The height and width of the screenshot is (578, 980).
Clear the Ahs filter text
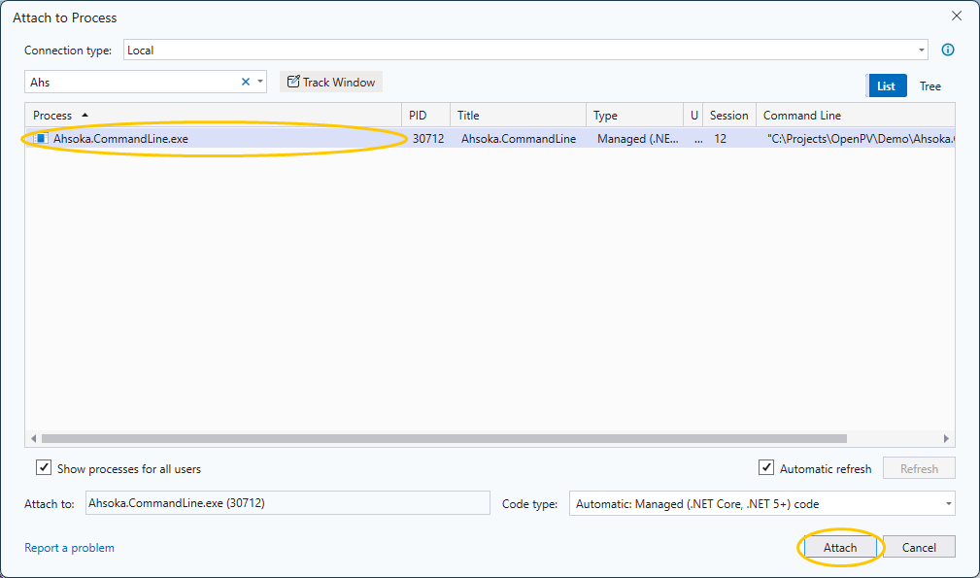246,82
